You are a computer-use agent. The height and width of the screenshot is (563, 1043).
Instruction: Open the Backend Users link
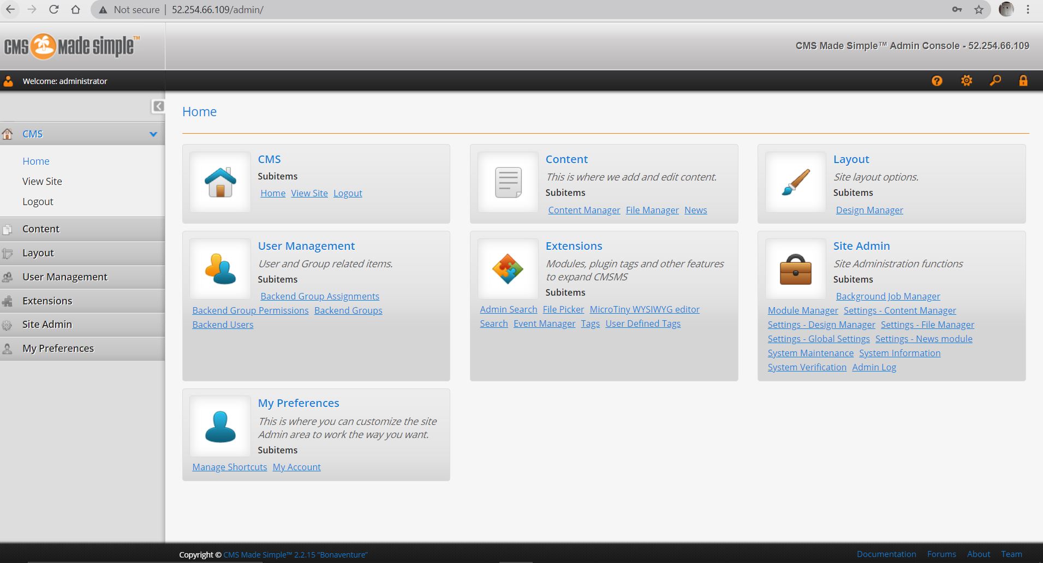223,325
